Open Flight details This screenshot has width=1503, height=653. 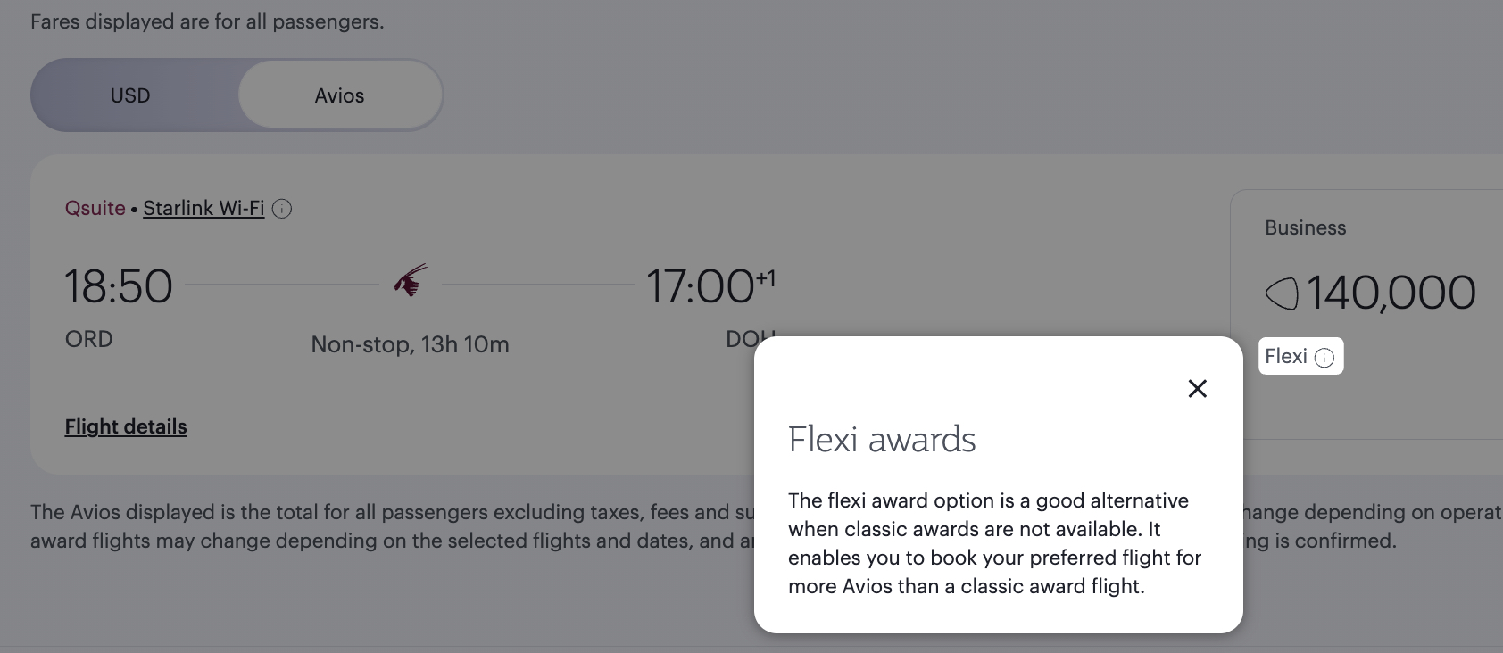coord(126,426)
